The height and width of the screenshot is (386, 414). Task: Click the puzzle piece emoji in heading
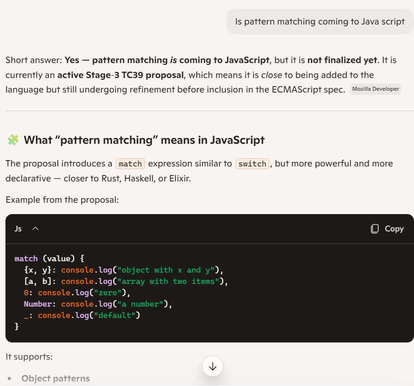pyautogui.click(x=13, y=140)
